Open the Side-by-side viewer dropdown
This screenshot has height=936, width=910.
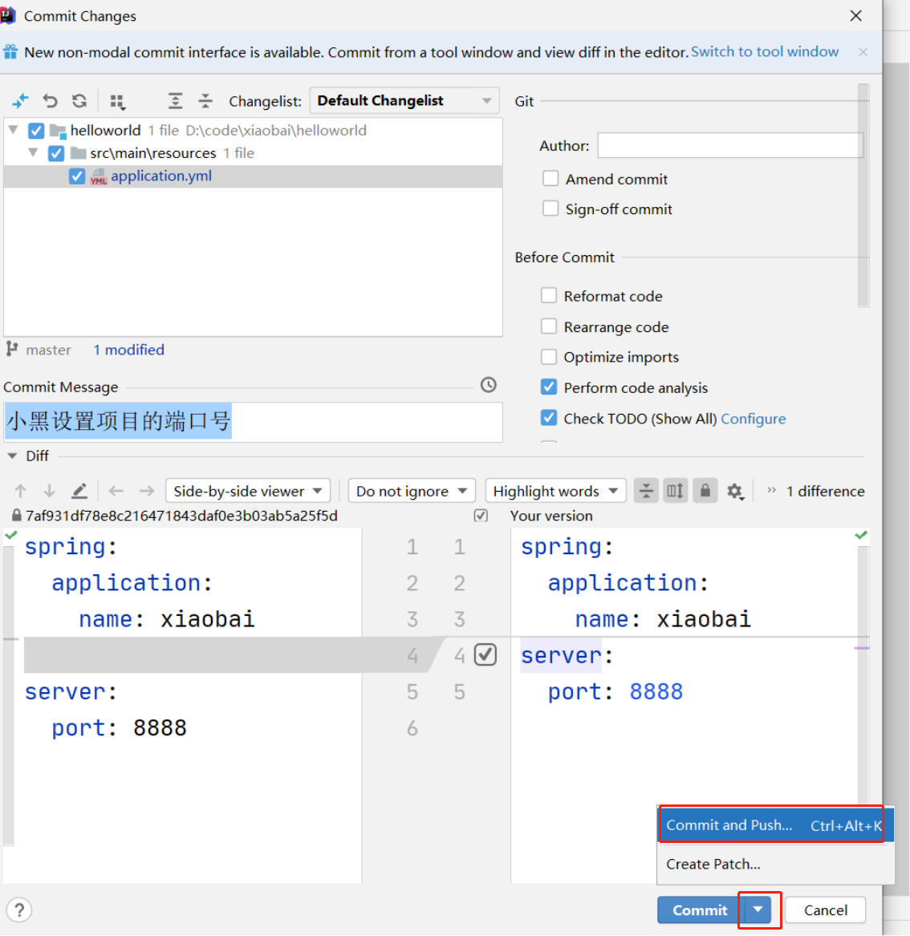point(248,491)
